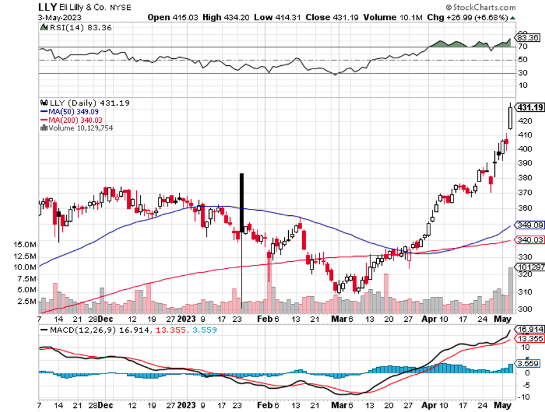
Task: Click the red line sample before MA(200)
Action: [44, 120]
